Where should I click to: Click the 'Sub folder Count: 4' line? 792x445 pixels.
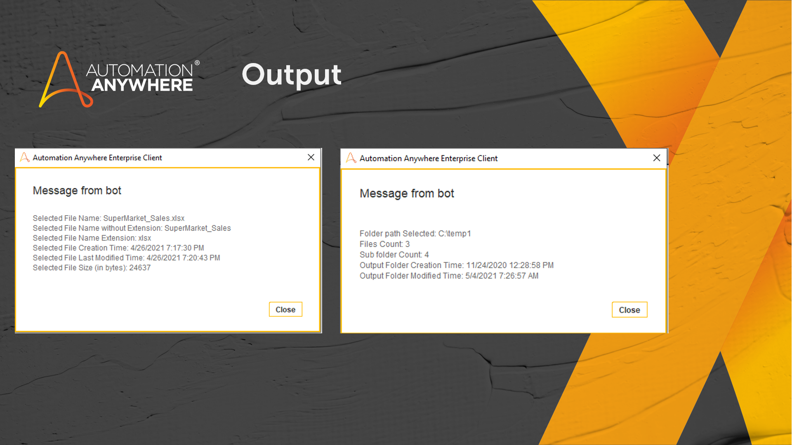[x=394, y=255]
